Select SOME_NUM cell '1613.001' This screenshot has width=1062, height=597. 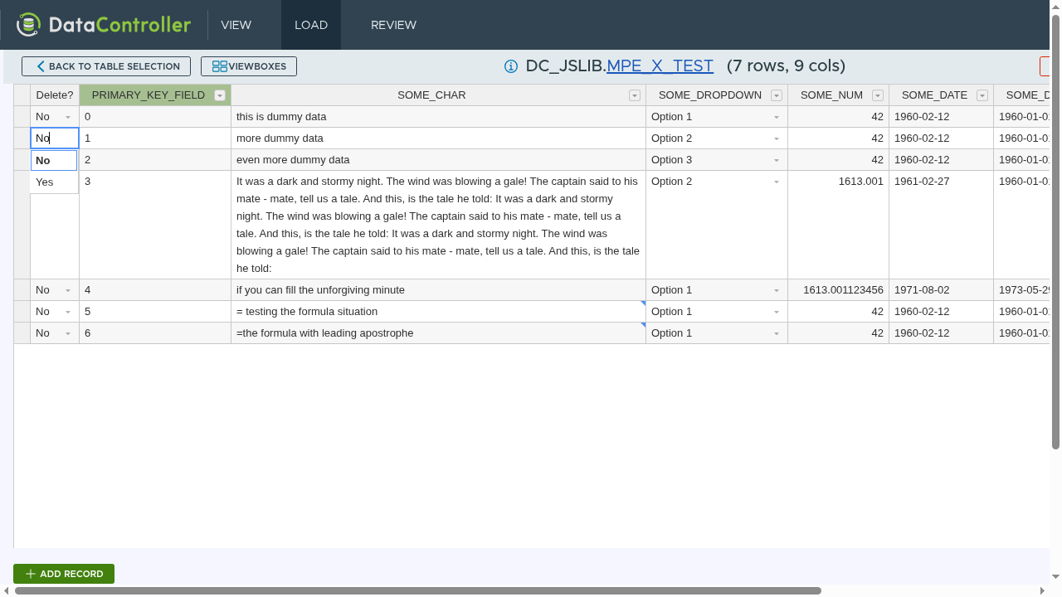838,225
